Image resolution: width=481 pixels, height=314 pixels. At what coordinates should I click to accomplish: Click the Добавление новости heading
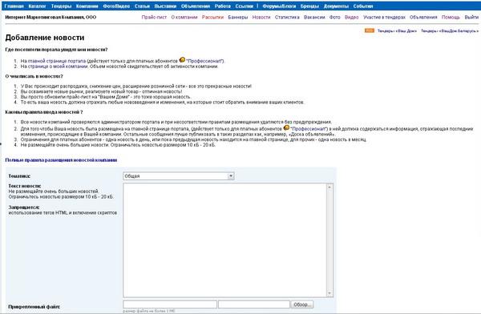pos(45,38)
